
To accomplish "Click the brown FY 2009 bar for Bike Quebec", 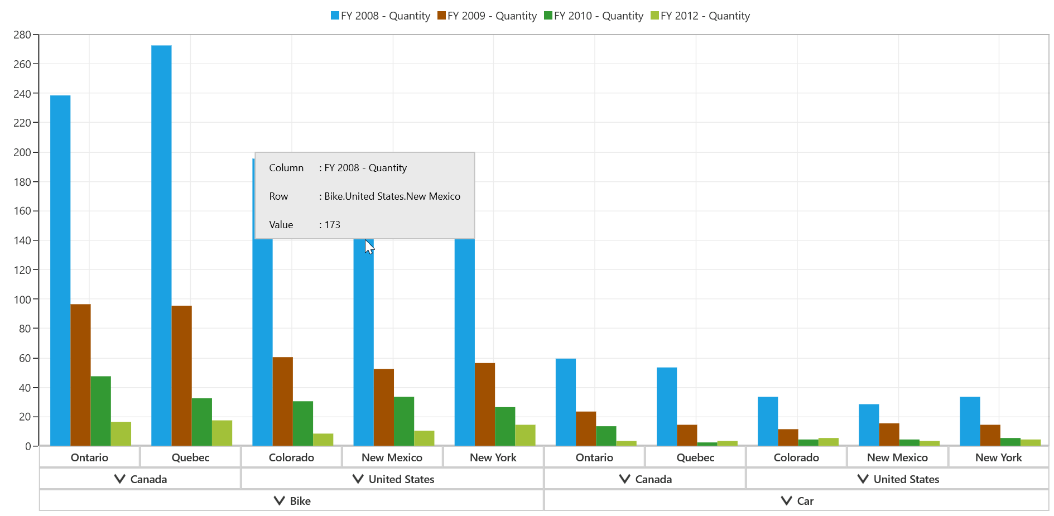I will click(x=182, y=375).
